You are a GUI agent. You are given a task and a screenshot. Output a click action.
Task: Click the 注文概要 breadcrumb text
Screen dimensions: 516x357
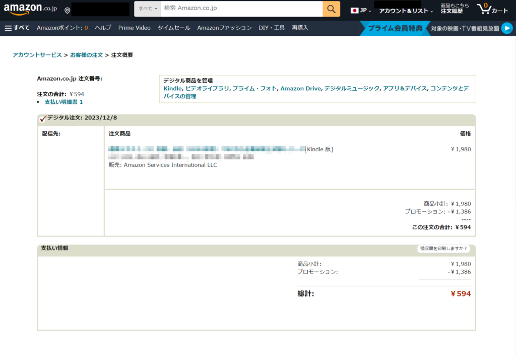coord(122,55)
